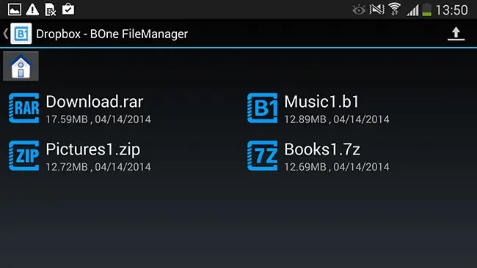Tap the muted vibrate status icon
The width and height of the screenshot is (477, 268).
[x=376, y=10]
